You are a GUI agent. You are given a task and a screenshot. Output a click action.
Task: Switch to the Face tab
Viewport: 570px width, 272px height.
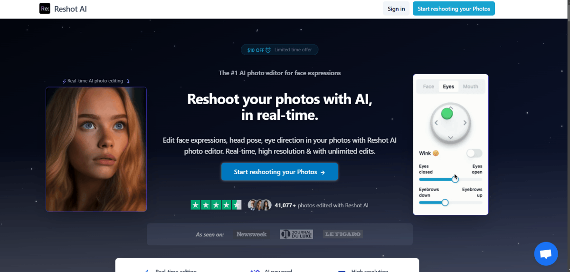(428, 87)
